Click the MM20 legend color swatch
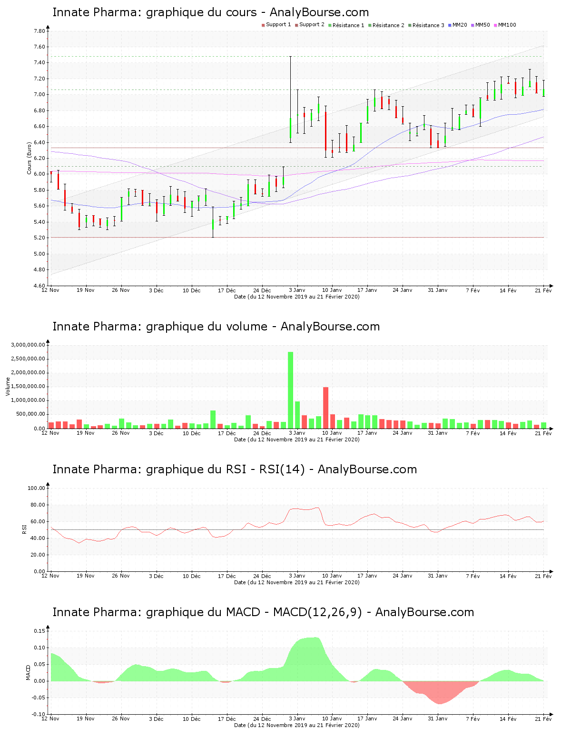The height and width of the screenshot is (738, 571). tap(450, 25)
